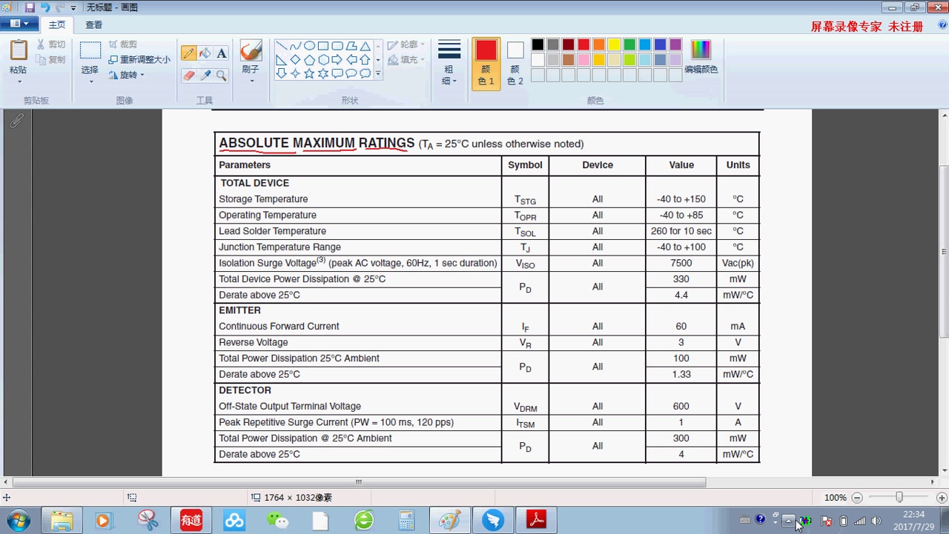Click the vertical scrollbar up arrow

(945, 116)
